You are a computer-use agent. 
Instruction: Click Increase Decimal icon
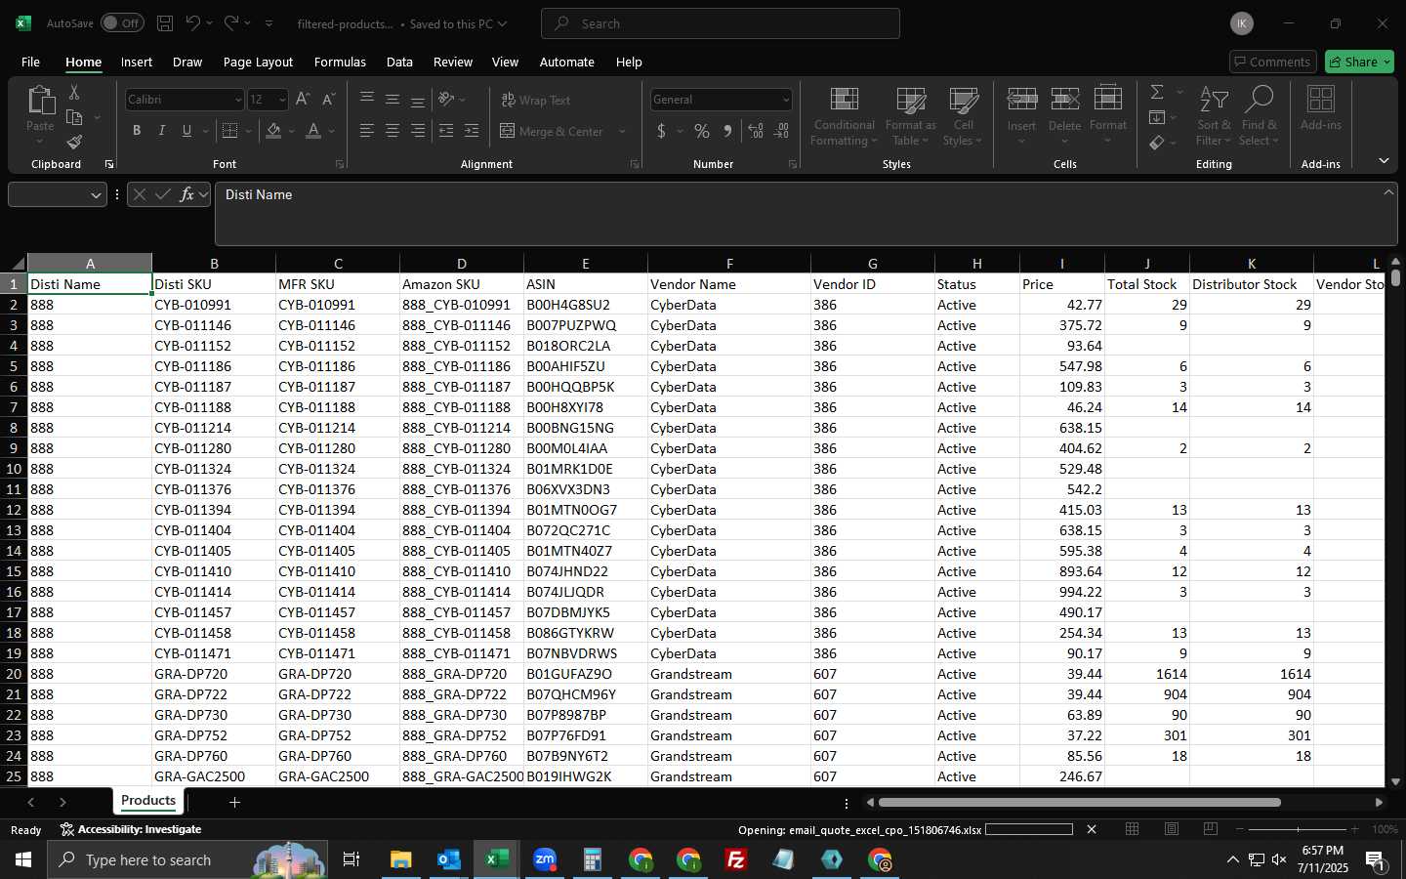756,131
